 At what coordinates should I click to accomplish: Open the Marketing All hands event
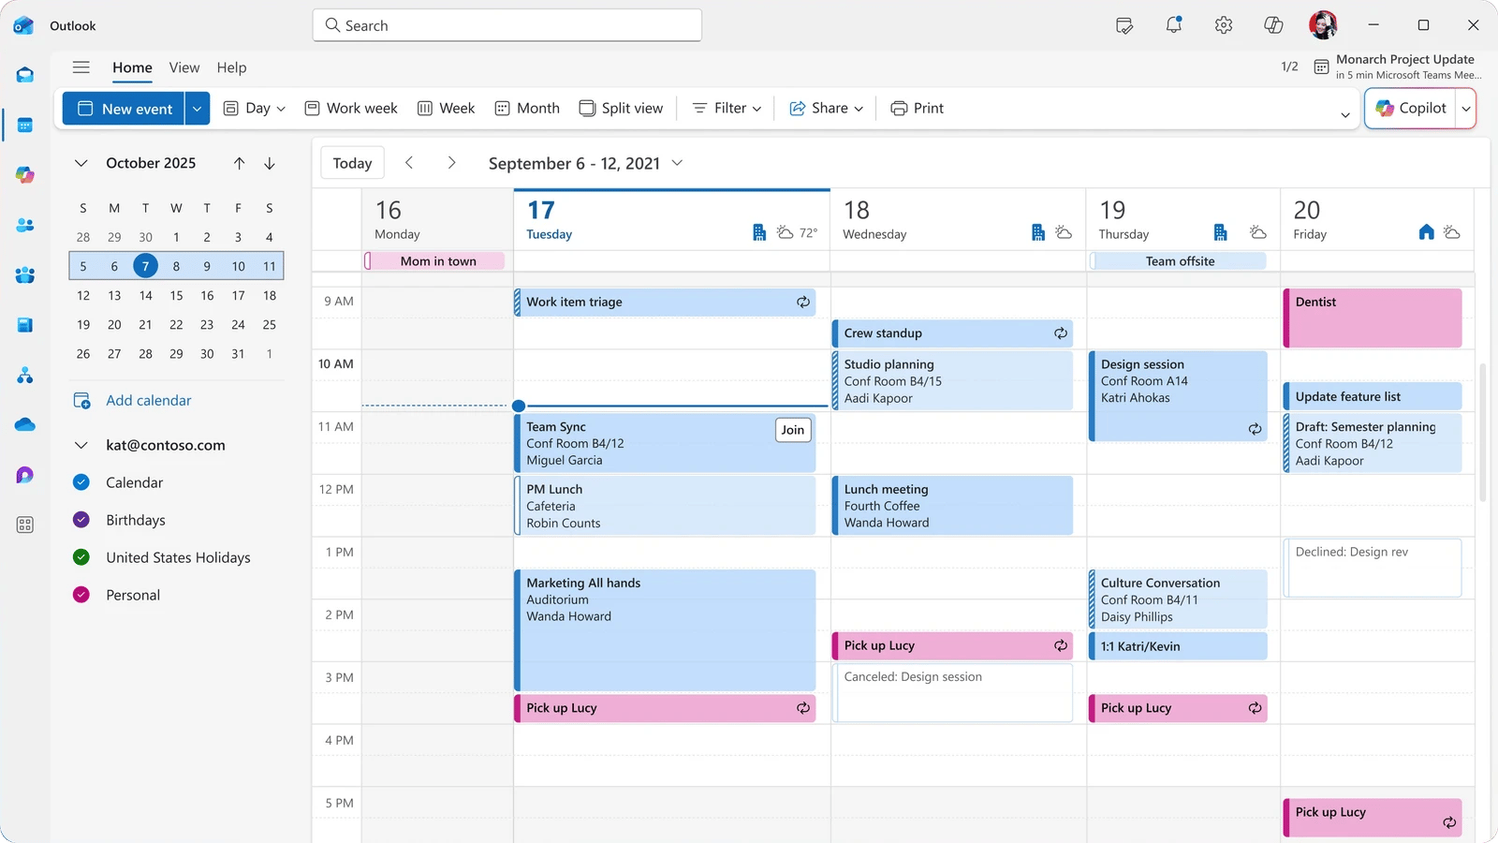[665, 630]
